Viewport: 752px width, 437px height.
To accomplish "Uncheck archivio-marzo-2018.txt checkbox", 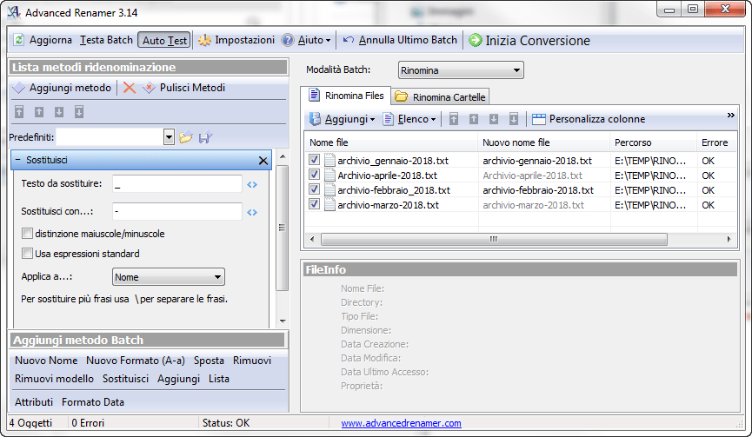I will [x=314, y=204].
